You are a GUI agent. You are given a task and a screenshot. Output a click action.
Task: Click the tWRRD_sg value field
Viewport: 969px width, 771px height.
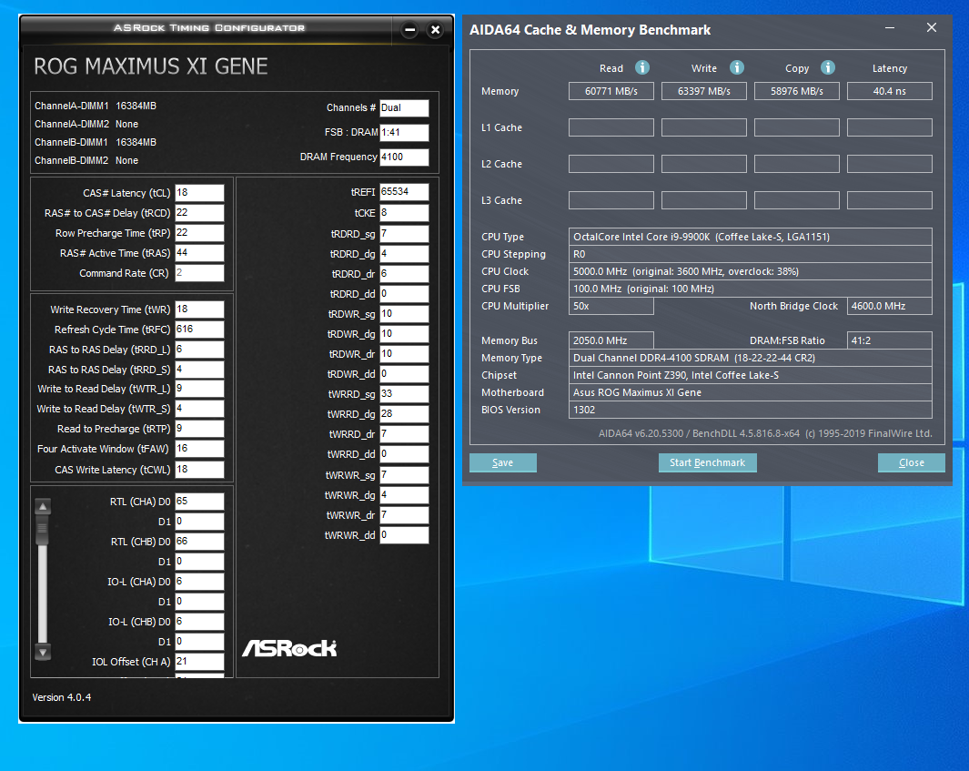(404, 394)
